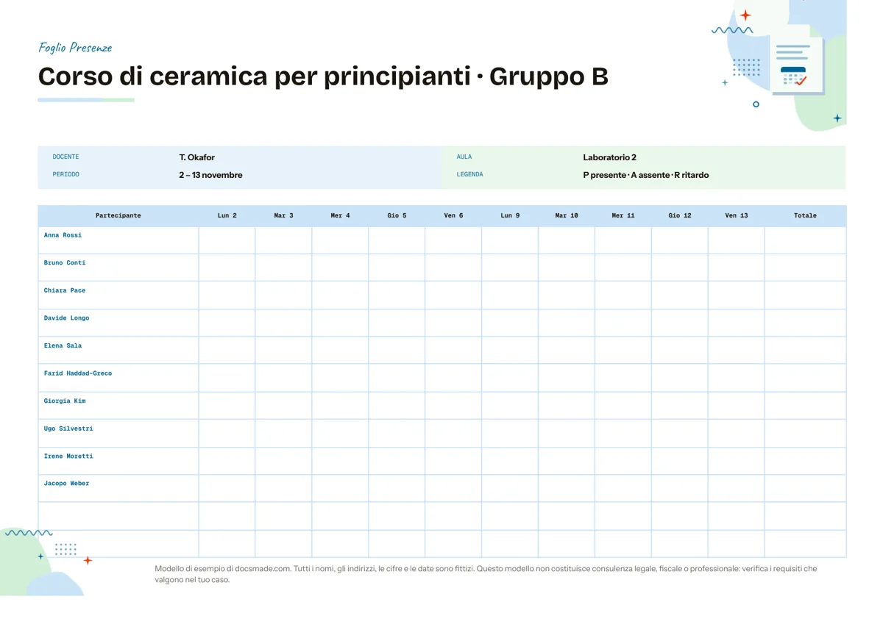Click the room value 'Laboratorio 2'

pyautogui.click(x=610, y=157)
